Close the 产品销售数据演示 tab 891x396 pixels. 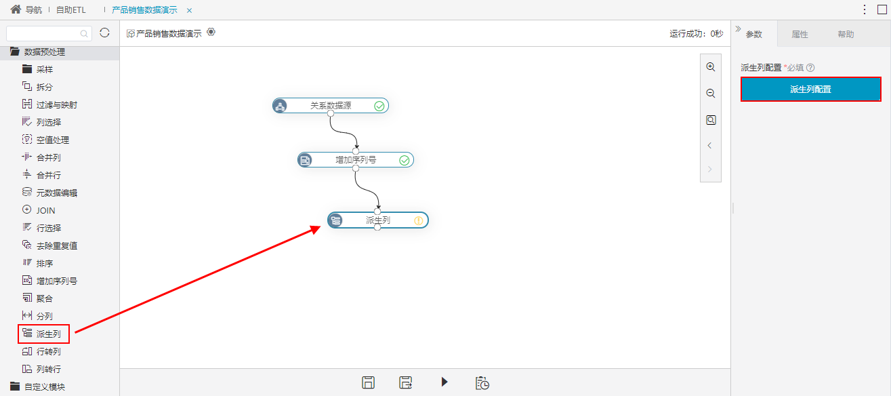click(x=189, y=10)
